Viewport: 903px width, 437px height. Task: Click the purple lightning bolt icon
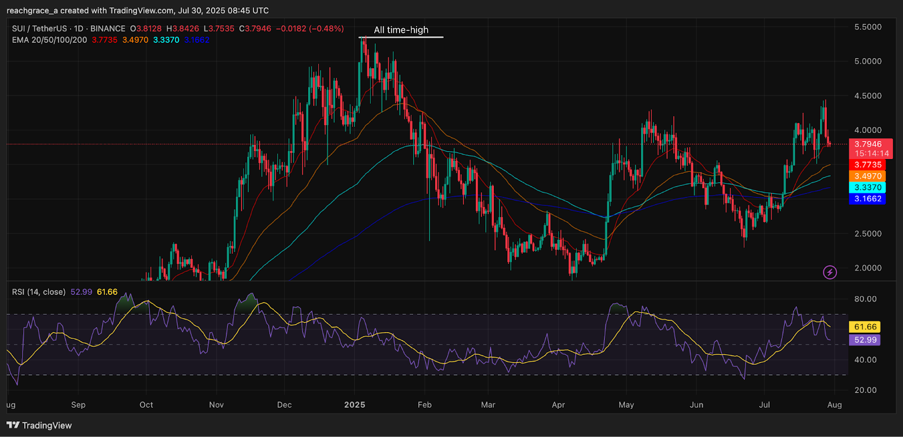830,272
